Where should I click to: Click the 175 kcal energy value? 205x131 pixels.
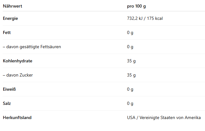(154, 18)
